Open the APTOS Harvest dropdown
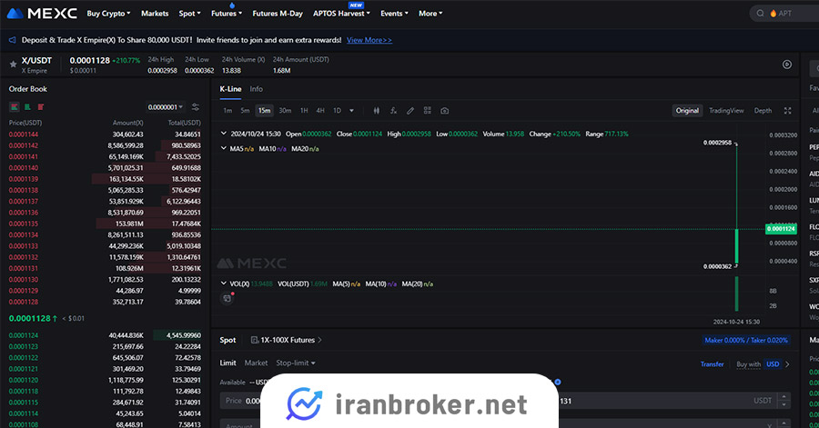 click(x=341, y=14)
